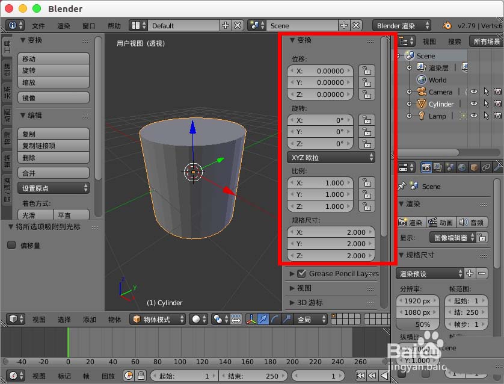Open the Constraints properties tab
The height and width of the screenshot is (384, 504).
[x=486, y=167]
